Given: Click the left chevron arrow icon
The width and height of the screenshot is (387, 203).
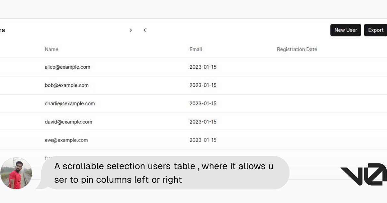Looking at the screenshot, I should click(x=145, y=30).
